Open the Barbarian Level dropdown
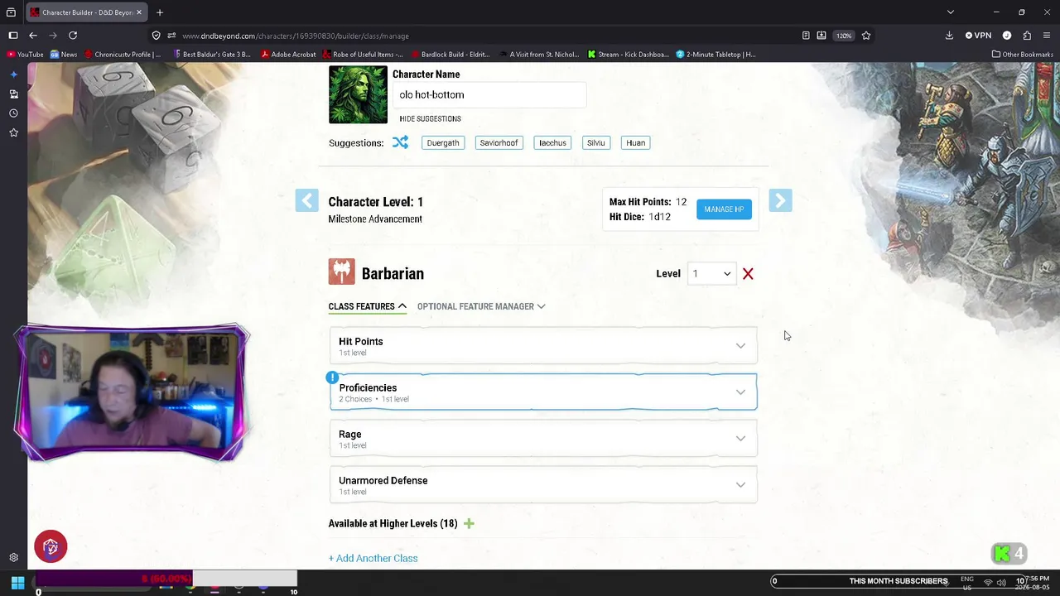This screenshot has width=1060, height=596. coord(711,274)
